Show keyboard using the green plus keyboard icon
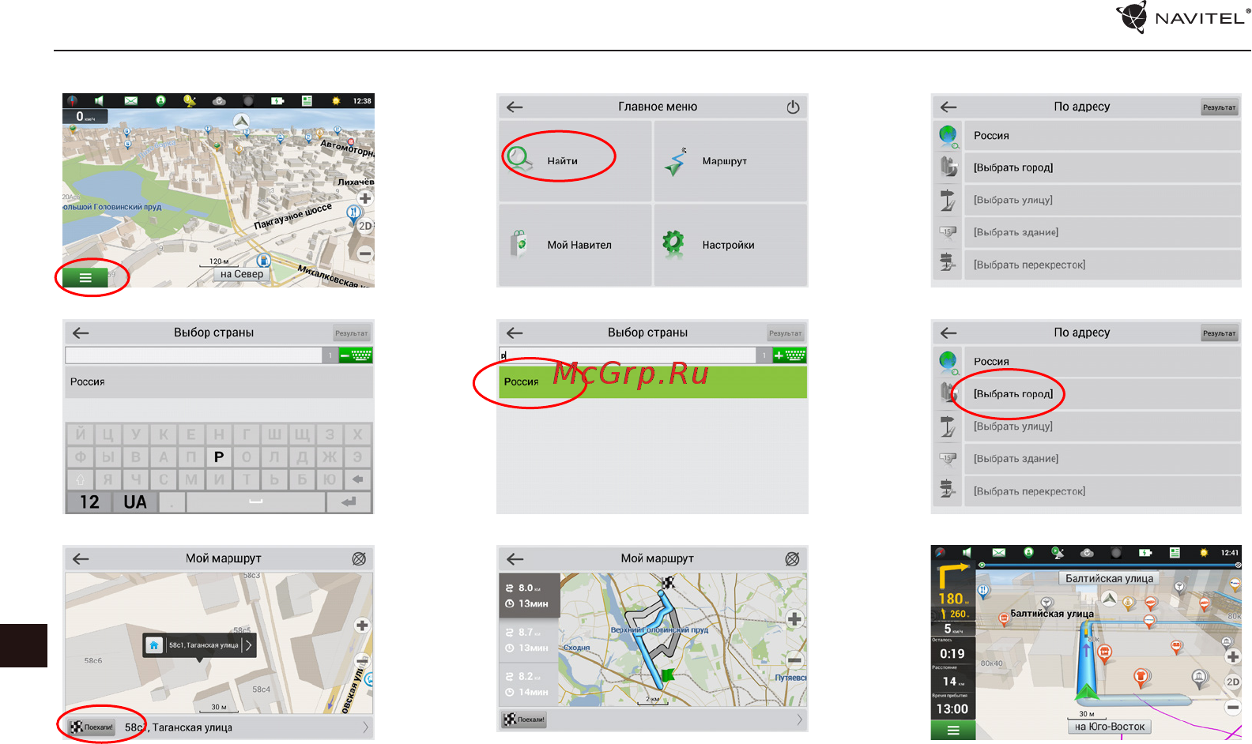Screen dimensions: 1252x744 [790, 355]
